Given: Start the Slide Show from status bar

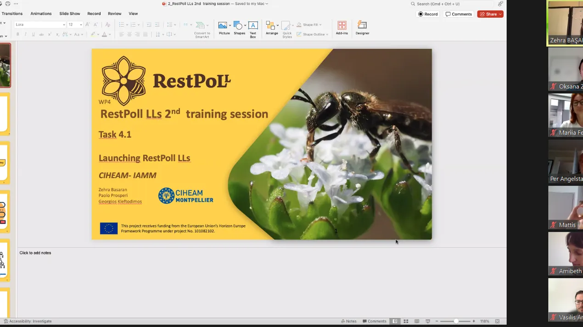Looking at the screenshot, I should (428, 322).
